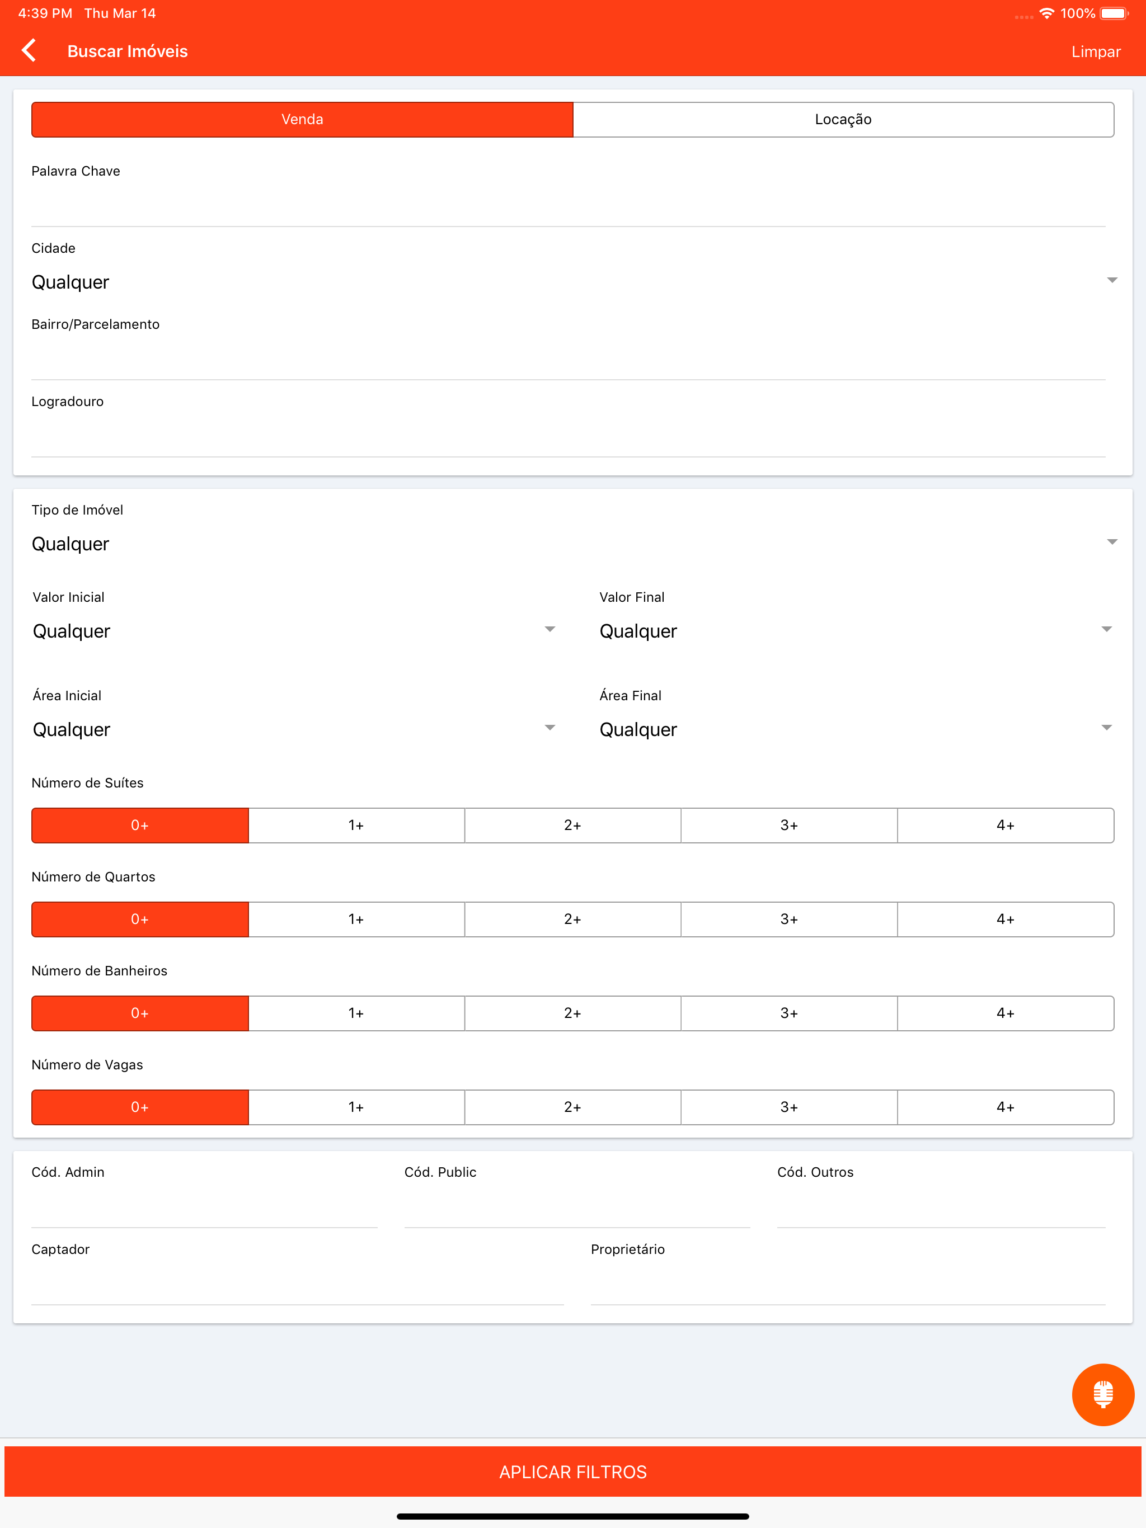This screenshot has height=1528, width=1146.
Task: Focus the Bairro/Parcelamento input field
Action: point(568,360)
